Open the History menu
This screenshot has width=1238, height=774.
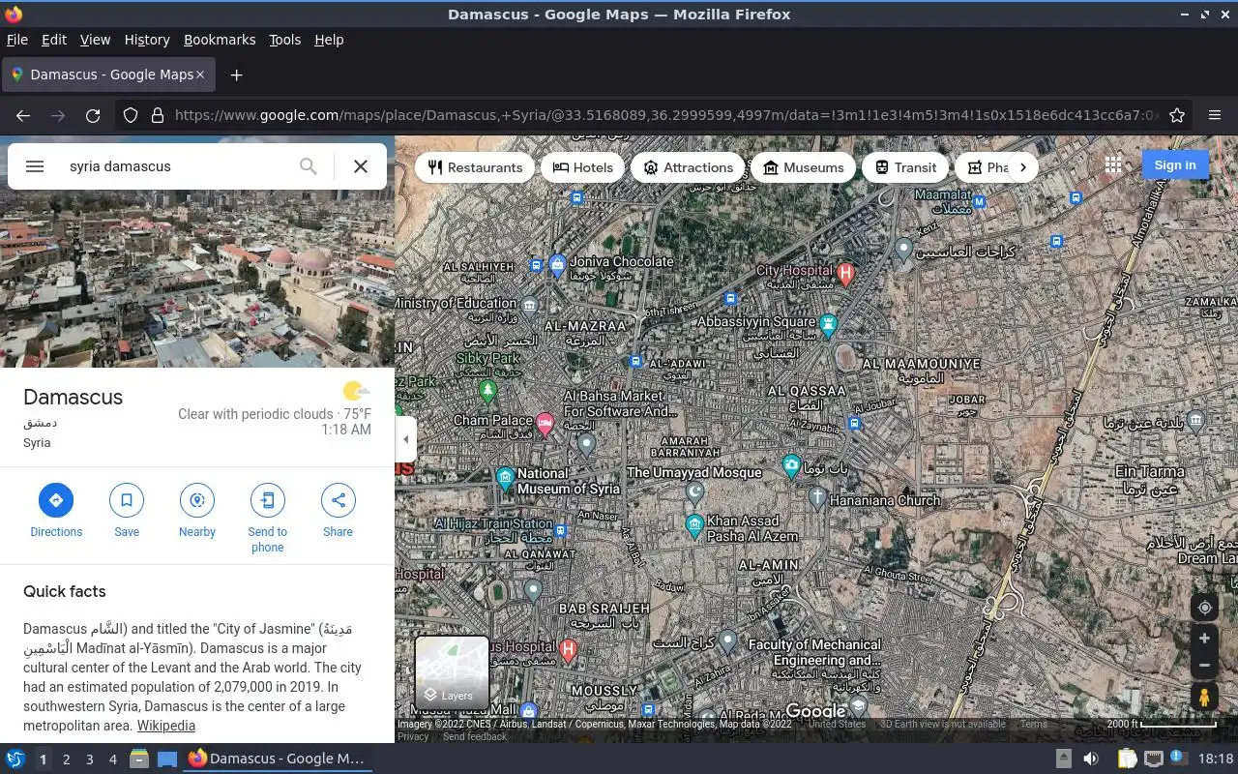coord(147,40)
